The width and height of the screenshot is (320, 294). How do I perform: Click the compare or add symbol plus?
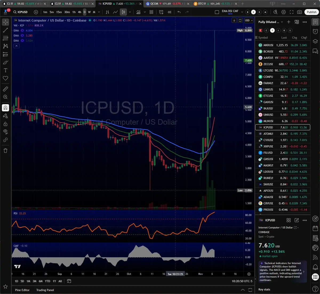36,12
